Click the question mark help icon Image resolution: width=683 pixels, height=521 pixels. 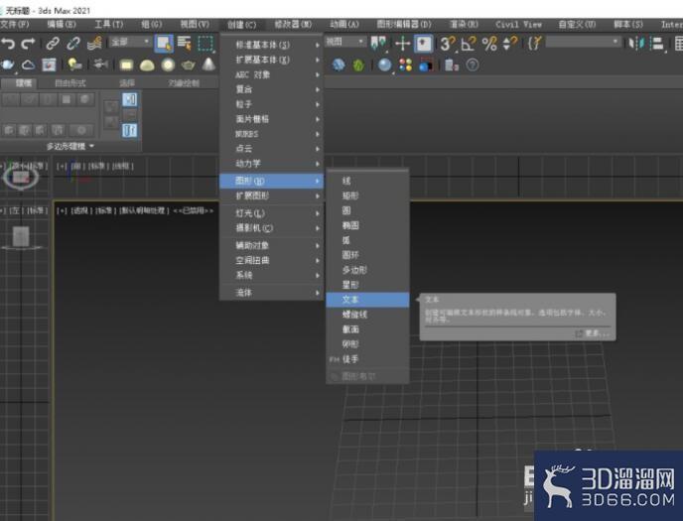coord(473,65)
